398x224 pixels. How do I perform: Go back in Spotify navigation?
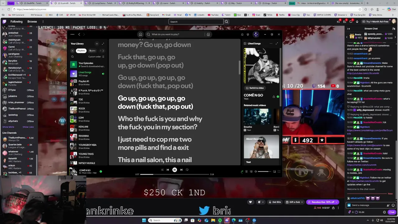coord(79,34)
